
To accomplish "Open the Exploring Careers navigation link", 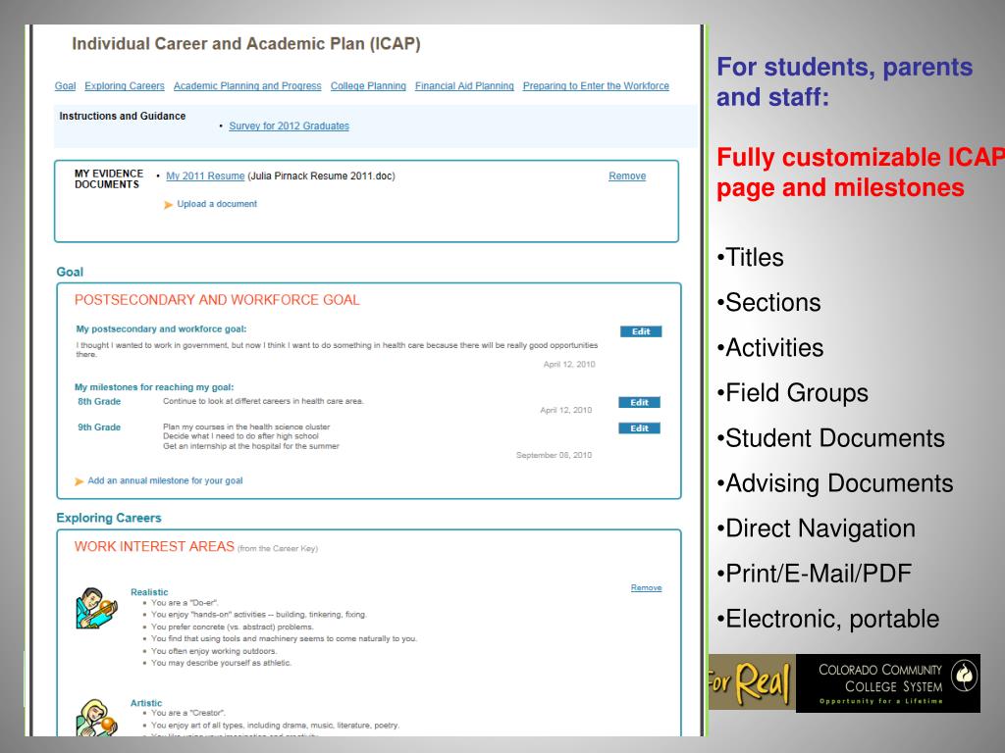I will [x=125, y=85].
